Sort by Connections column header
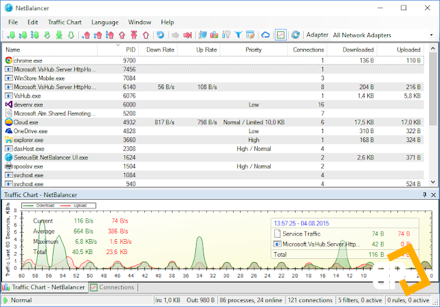 307,50
